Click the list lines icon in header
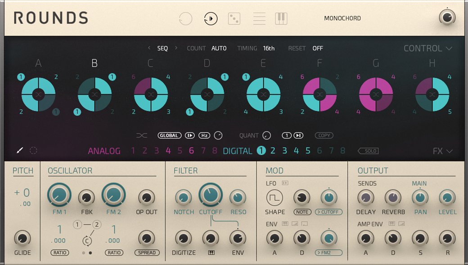 (x=259, y=18)
